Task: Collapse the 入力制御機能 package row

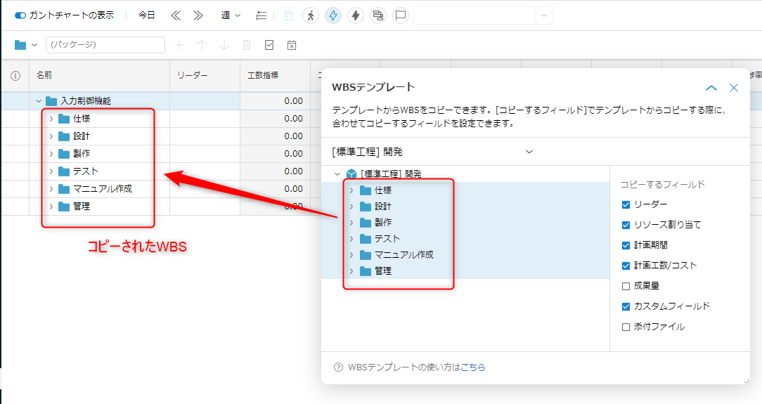Action: 39,101
